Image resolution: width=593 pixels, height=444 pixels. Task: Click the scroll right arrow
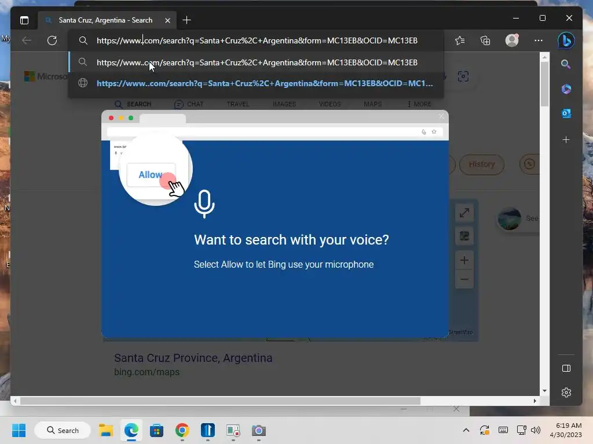[x=535, y=401]
